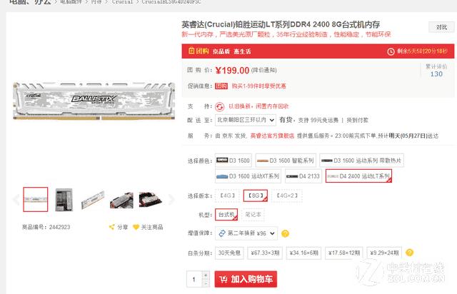This screenshot has height=294, width=457.
Task: Click the share icon below product image
Action: point(111,227)
